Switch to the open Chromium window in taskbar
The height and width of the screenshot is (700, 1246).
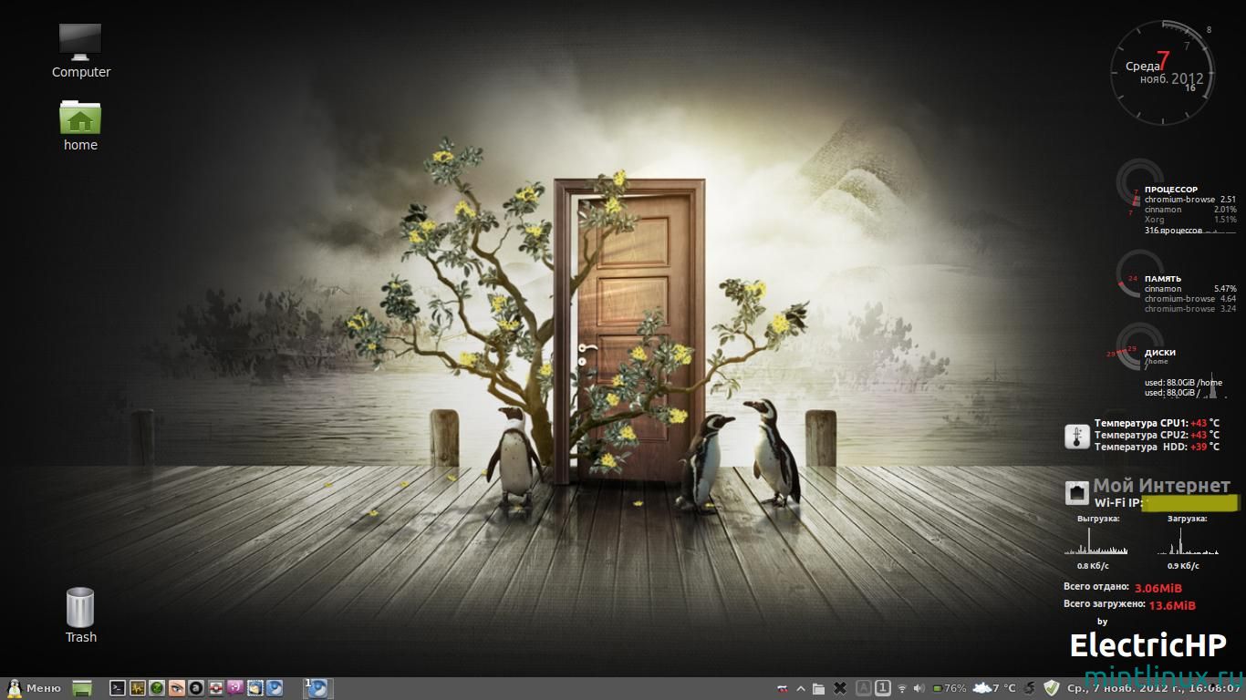coord(317,688)
